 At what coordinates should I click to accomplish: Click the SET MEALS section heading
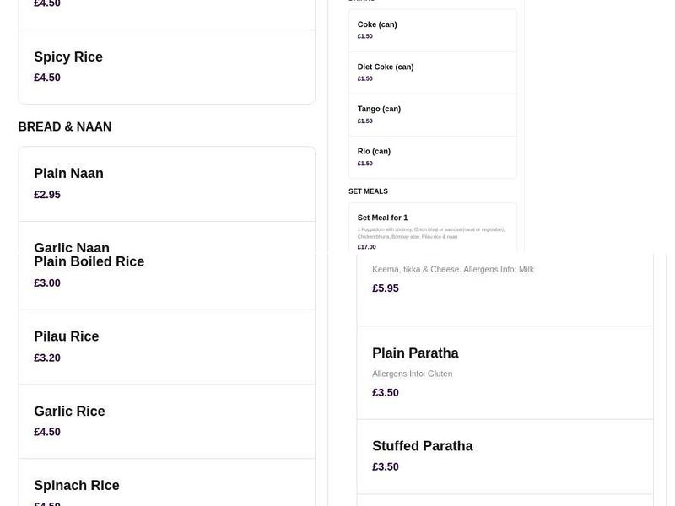click(368, 191)
